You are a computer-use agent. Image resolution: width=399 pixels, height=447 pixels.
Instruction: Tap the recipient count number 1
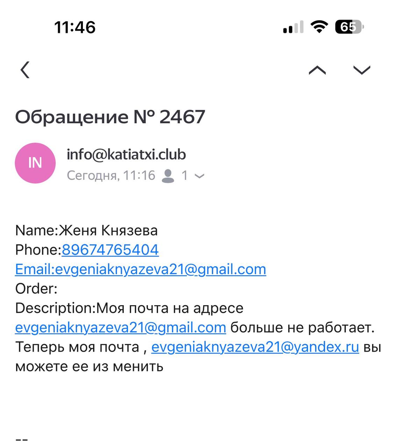pyautogui.click(x=185, y=176)
